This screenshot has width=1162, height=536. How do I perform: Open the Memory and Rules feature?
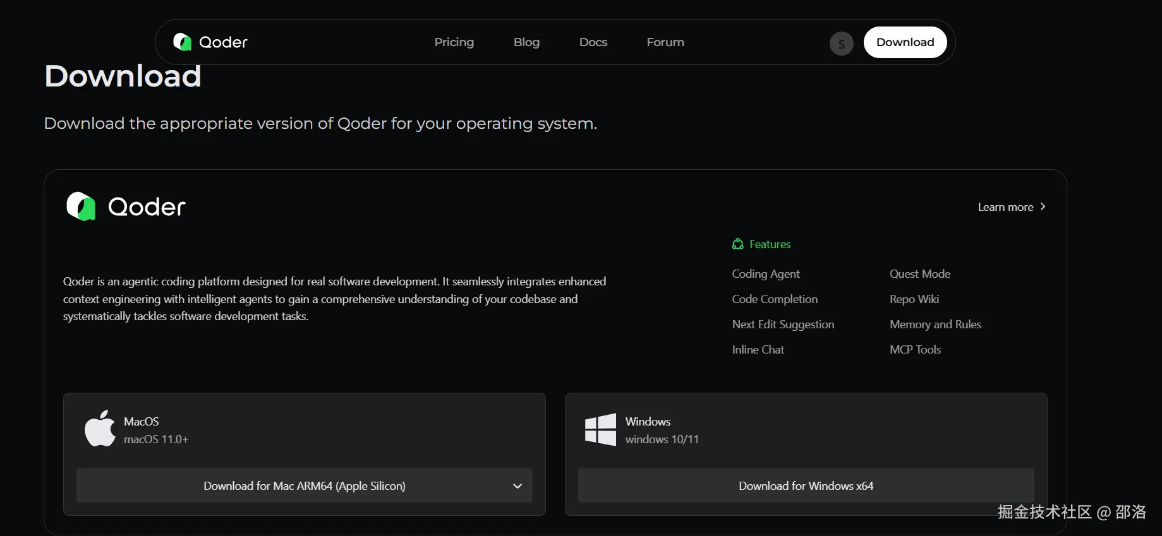pos(935,325)
